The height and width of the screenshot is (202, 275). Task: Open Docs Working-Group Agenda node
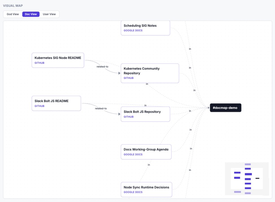[x=146, y=152]
